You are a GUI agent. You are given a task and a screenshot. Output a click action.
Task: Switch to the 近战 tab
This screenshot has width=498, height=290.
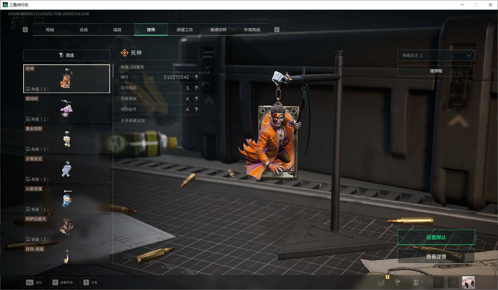coord(83,30)
